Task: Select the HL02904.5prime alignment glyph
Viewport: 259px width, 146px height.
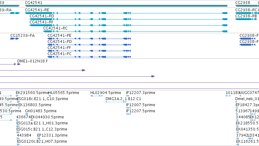Action: [x=96, y=96]
